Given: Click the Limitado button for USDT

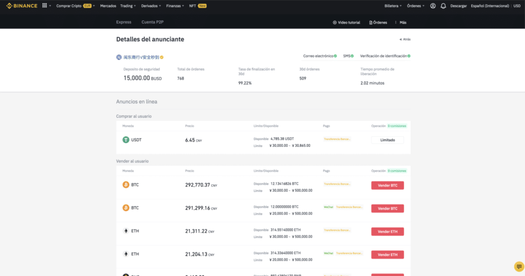Looking at the screenshot, I should [388, 140].
